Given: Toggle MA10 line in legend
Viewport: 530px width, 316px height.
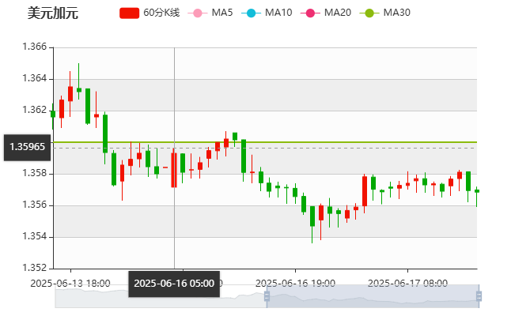Looking at the screenshot, I should click(x=267, y=13).
